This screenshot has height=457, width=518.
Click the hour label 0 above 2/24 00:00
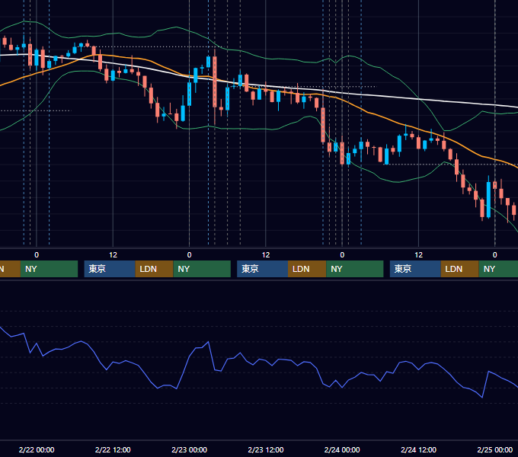pos(342,255)
